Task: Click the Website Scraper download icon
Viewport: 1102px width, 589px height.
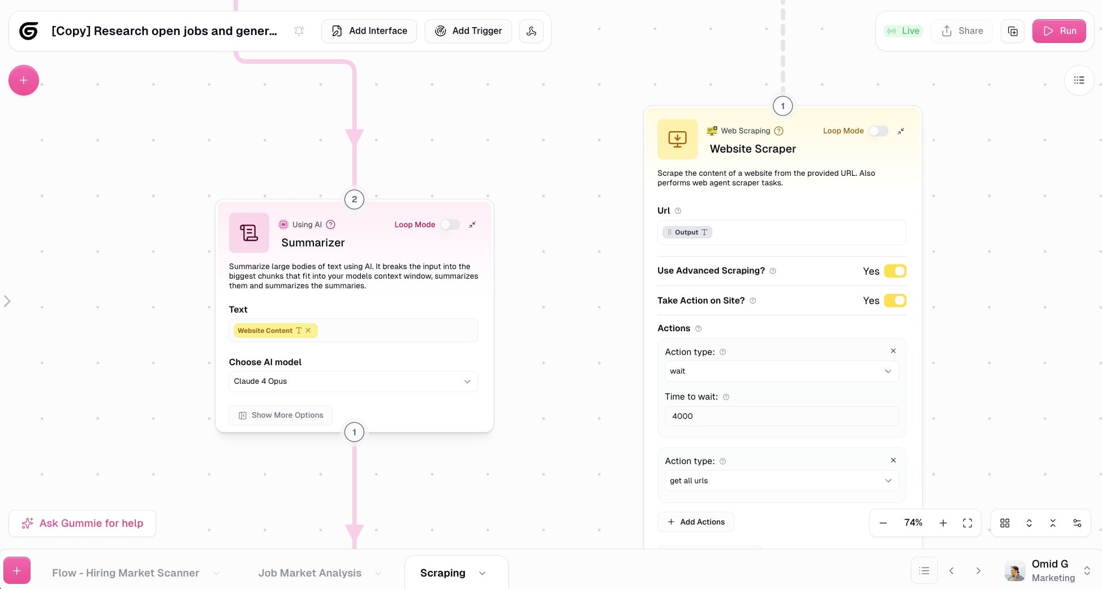Action: (x=677, y=139)
